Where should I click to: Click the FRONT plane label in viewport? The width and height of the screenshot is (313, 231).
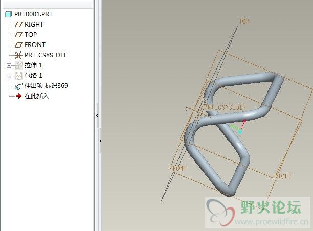click(x=177, y=168)
